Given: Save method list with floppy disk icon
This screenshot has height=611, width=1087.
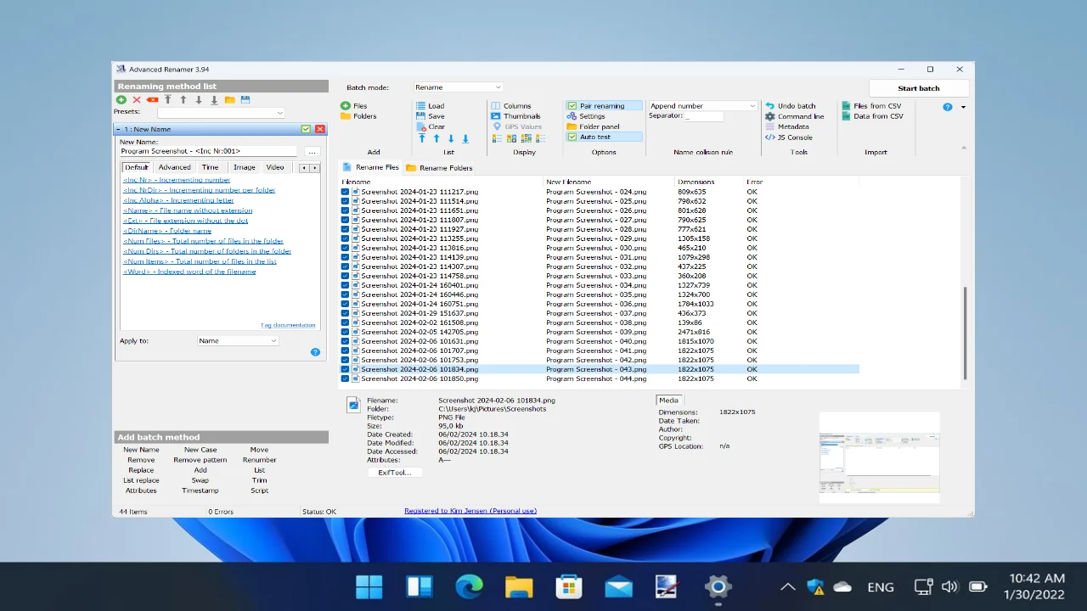Looking at the screenshot, I should click(x=245, y=100).
